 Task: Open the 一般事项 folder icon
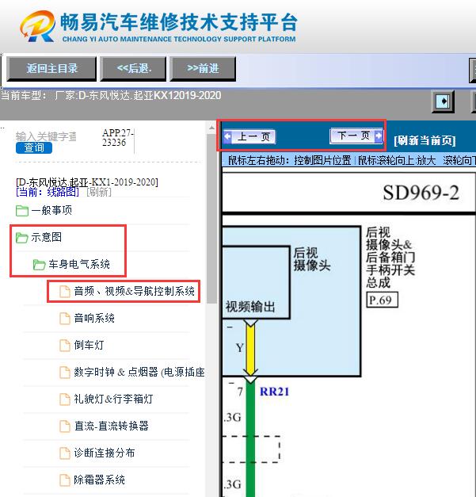click(22, 211)
